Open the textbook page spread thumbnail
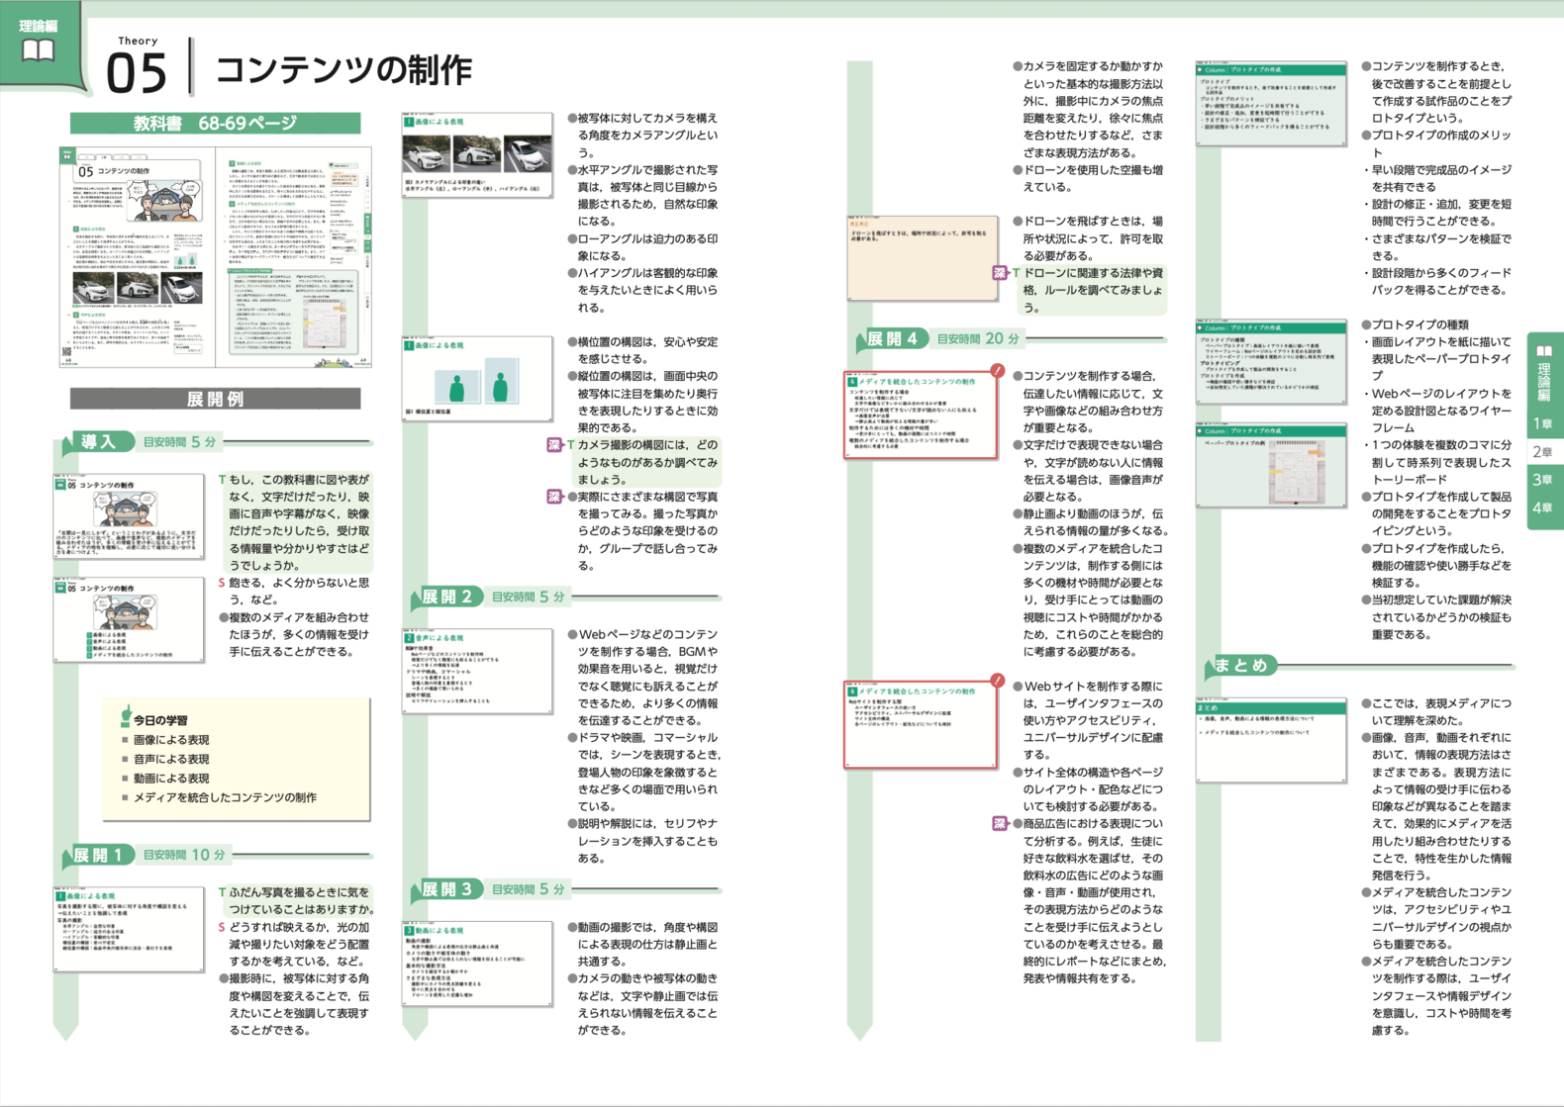 tap(215, 257)
